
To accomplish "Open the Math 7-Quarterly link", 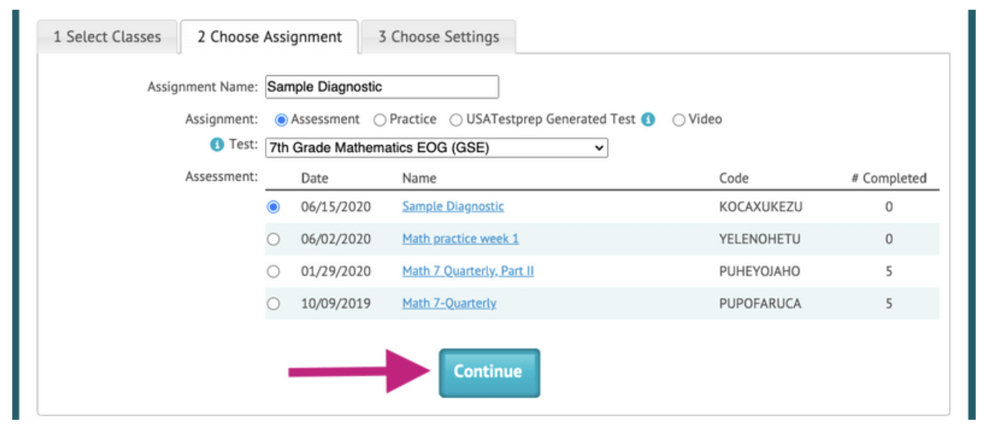I will [x=449, y=304].
